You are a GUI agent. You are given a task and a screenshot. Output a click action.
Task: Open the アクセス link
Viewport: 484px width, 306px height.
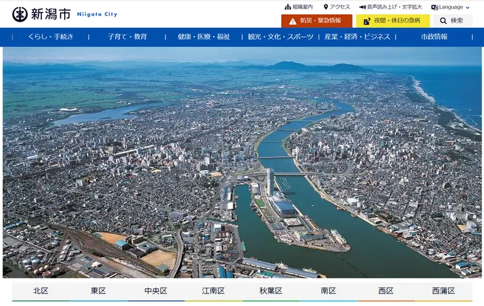(x=340, y=7)
